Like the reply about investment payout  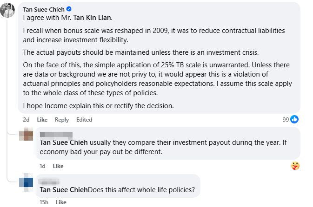[x=58, y=166]
